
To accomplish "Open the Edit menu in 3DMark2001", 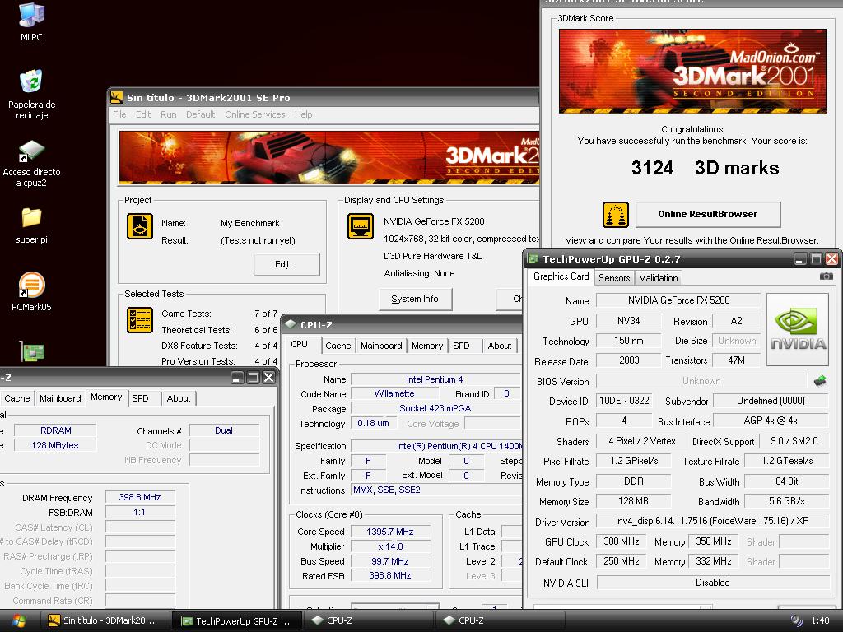I will tap(143, 114).
